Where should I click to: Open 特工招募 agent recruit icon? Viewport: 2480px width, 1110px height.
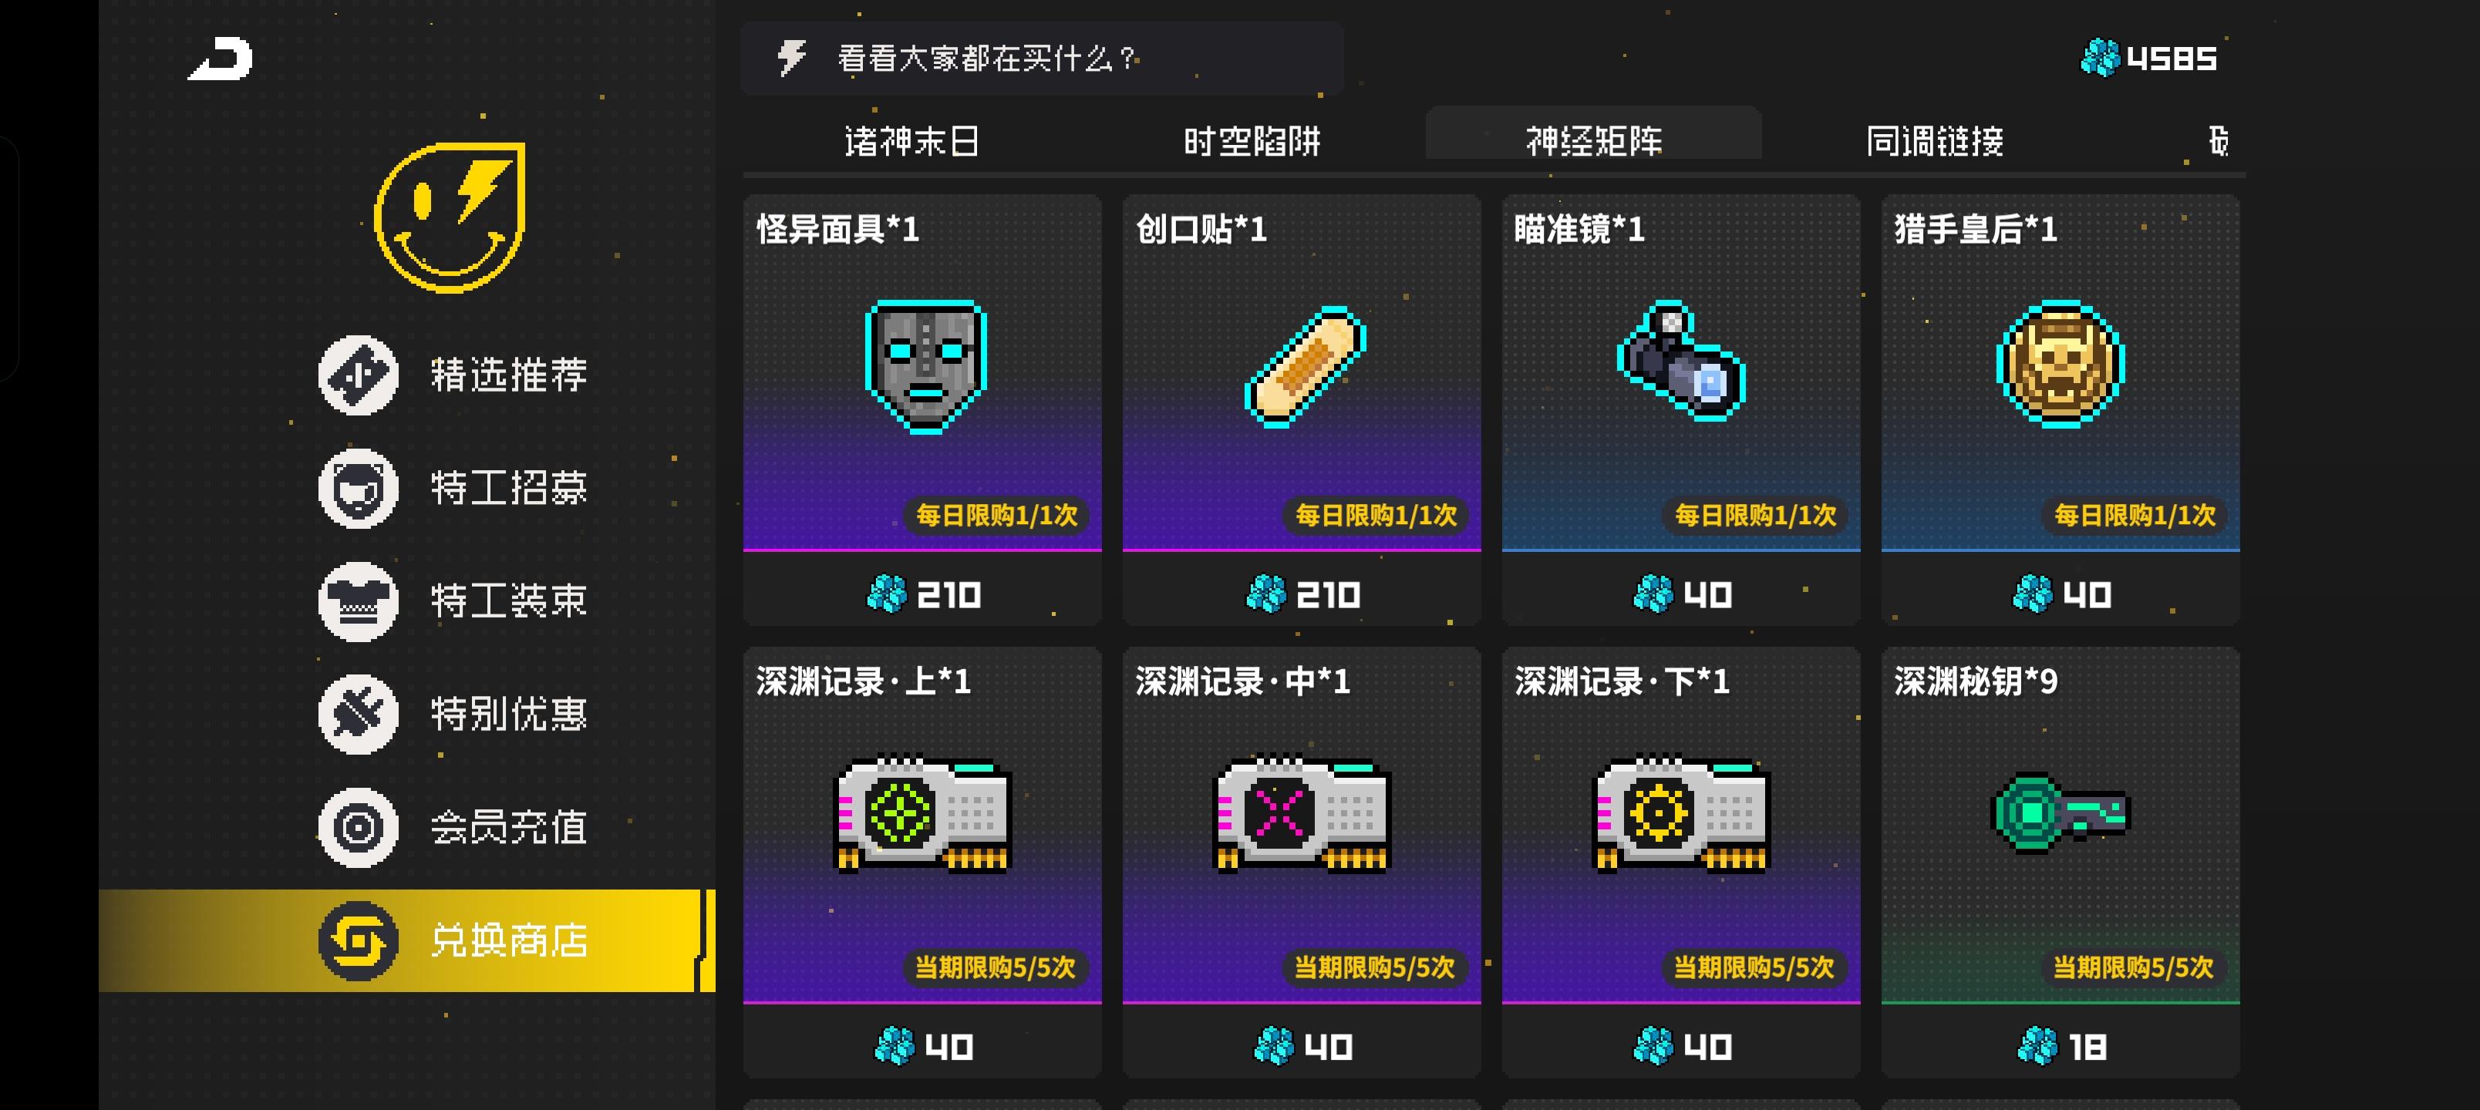tap(358, 488)
